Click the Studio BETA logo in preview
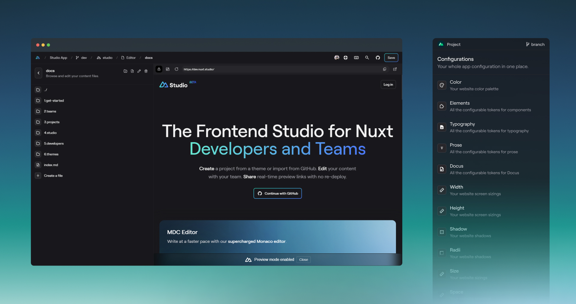 coord(178,85)
